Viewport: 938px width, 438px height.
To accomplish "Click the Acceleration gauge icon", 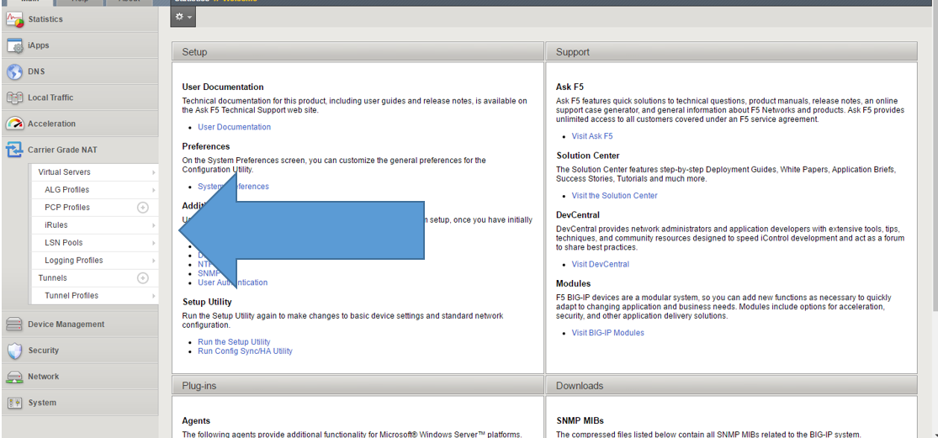I will [14, 124].
